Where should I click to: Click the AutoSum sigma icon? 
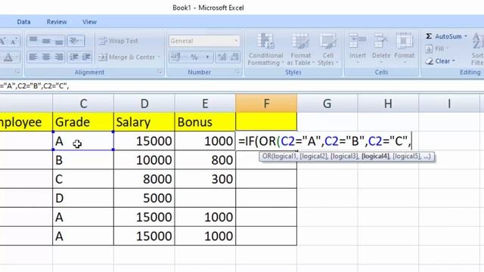429,36
